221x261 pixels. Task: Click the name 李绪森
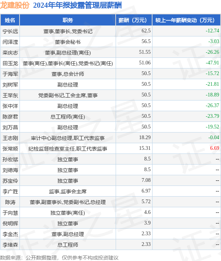point(10,245)
